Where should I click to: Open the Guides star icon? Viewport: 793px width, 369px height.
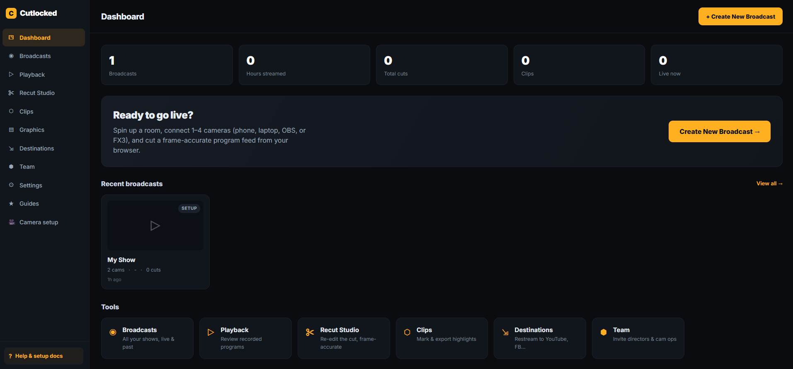11,204
